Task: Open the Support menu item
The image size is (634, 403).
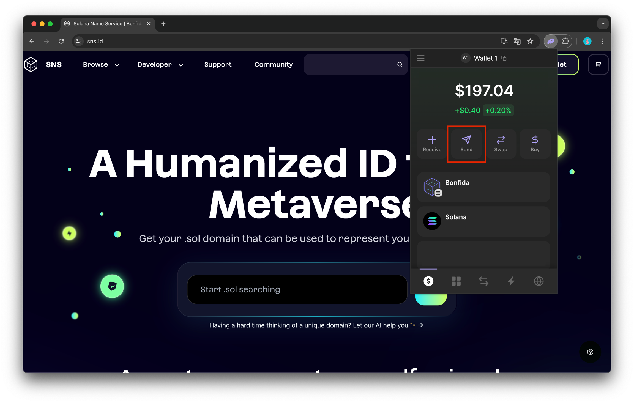Action: pos(218,65)
